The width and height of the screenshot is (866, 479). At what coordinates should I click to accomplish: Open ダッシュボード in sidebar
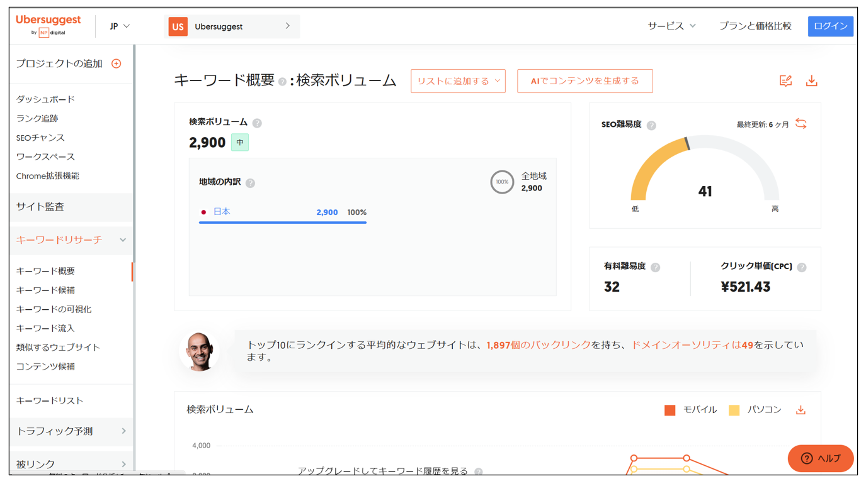pos(45,99)
